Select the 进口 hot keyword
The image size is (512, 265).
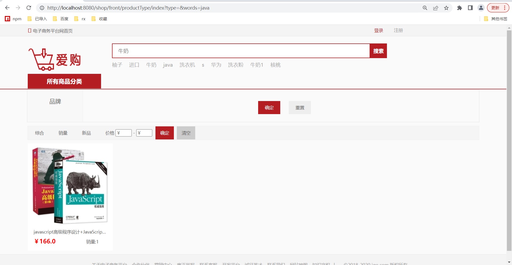tap(134, 65)
